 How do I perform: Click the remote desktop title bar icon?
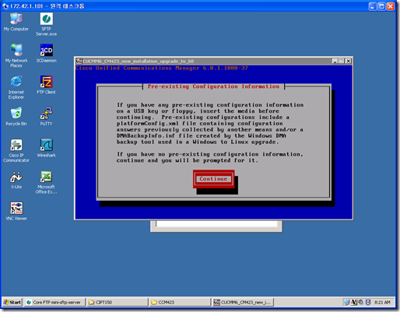point(5,6)
